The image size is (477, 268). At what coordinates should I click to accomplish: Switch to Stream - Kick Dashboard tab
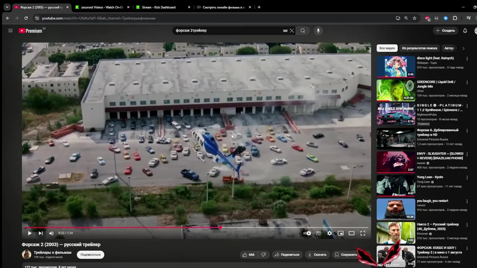(x=163, y=7)
